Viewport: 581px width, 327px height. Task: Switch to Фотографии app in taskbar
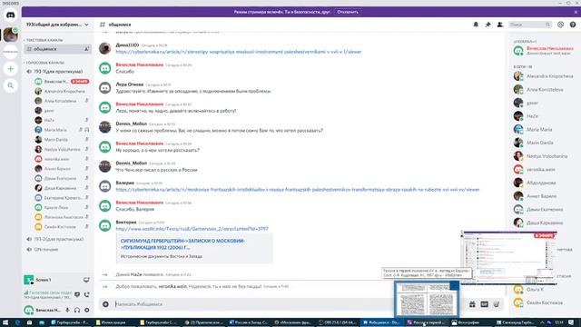coord(470,322)
